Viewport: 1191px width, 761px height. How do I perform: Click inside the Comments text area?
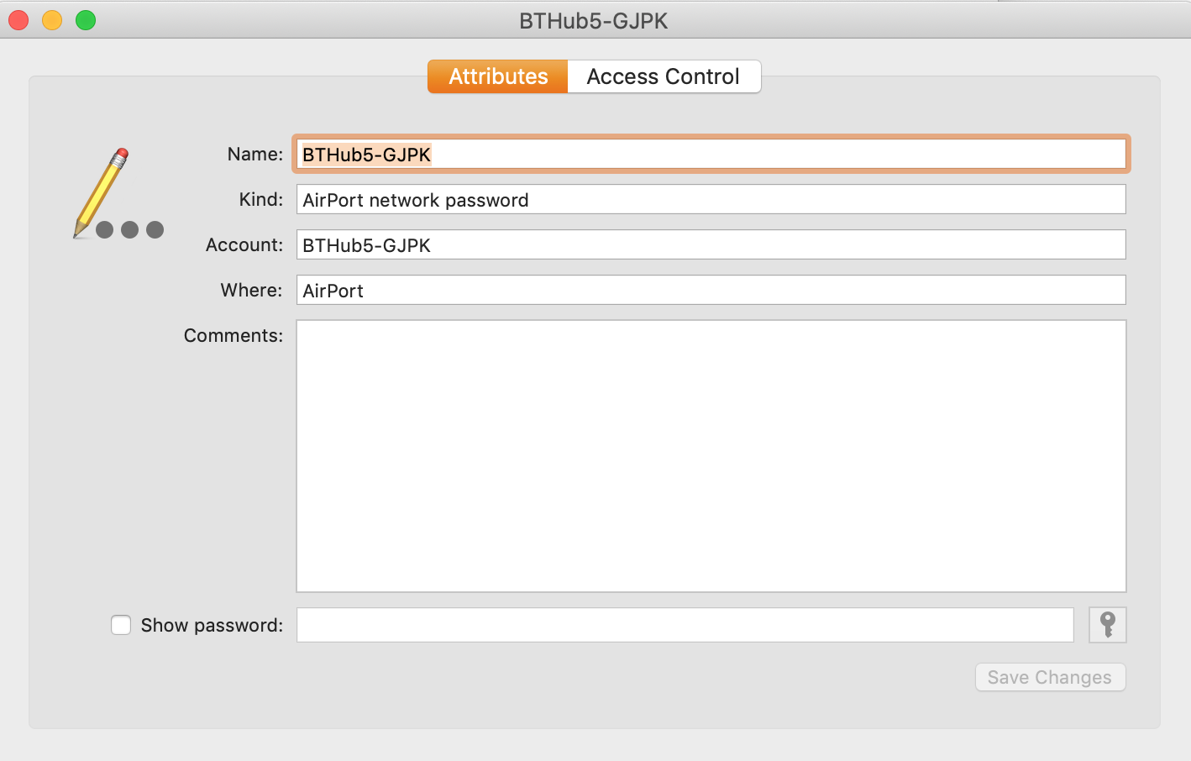point(711,456)
